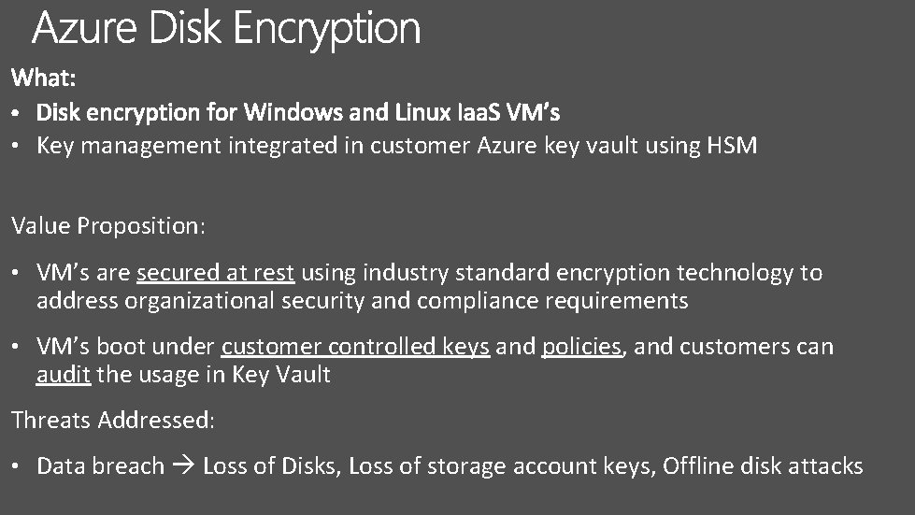
Task: Open the "customer controlled keys" underlined link
Action: (x=355, y=347)
